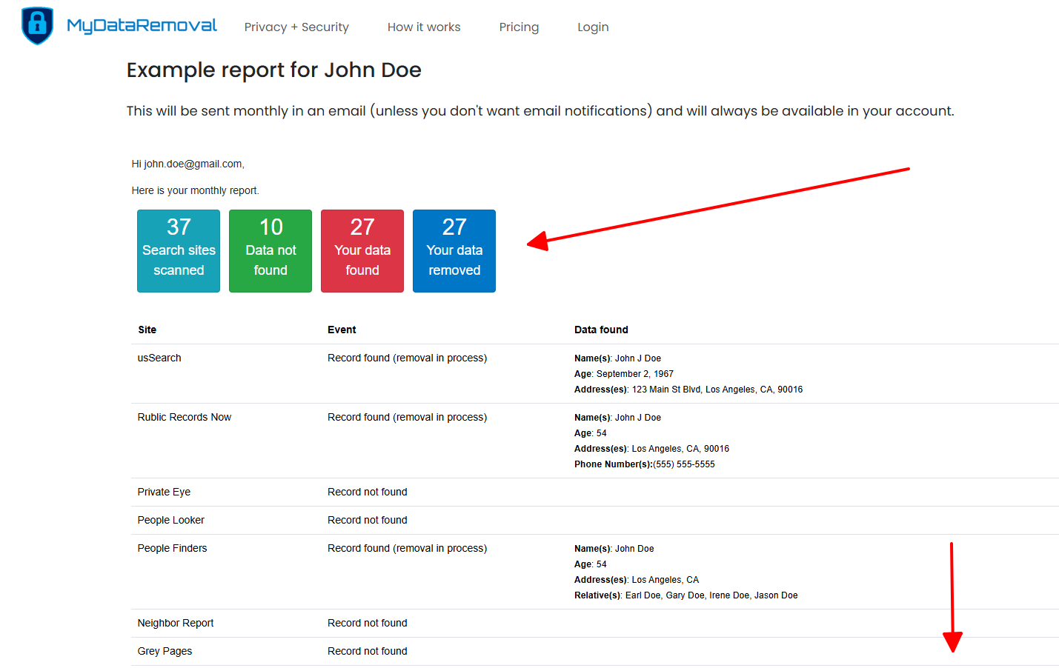Go to How it works page
Screen dimensions: 1059x668
pyautogui.click(x=424, y=27)
